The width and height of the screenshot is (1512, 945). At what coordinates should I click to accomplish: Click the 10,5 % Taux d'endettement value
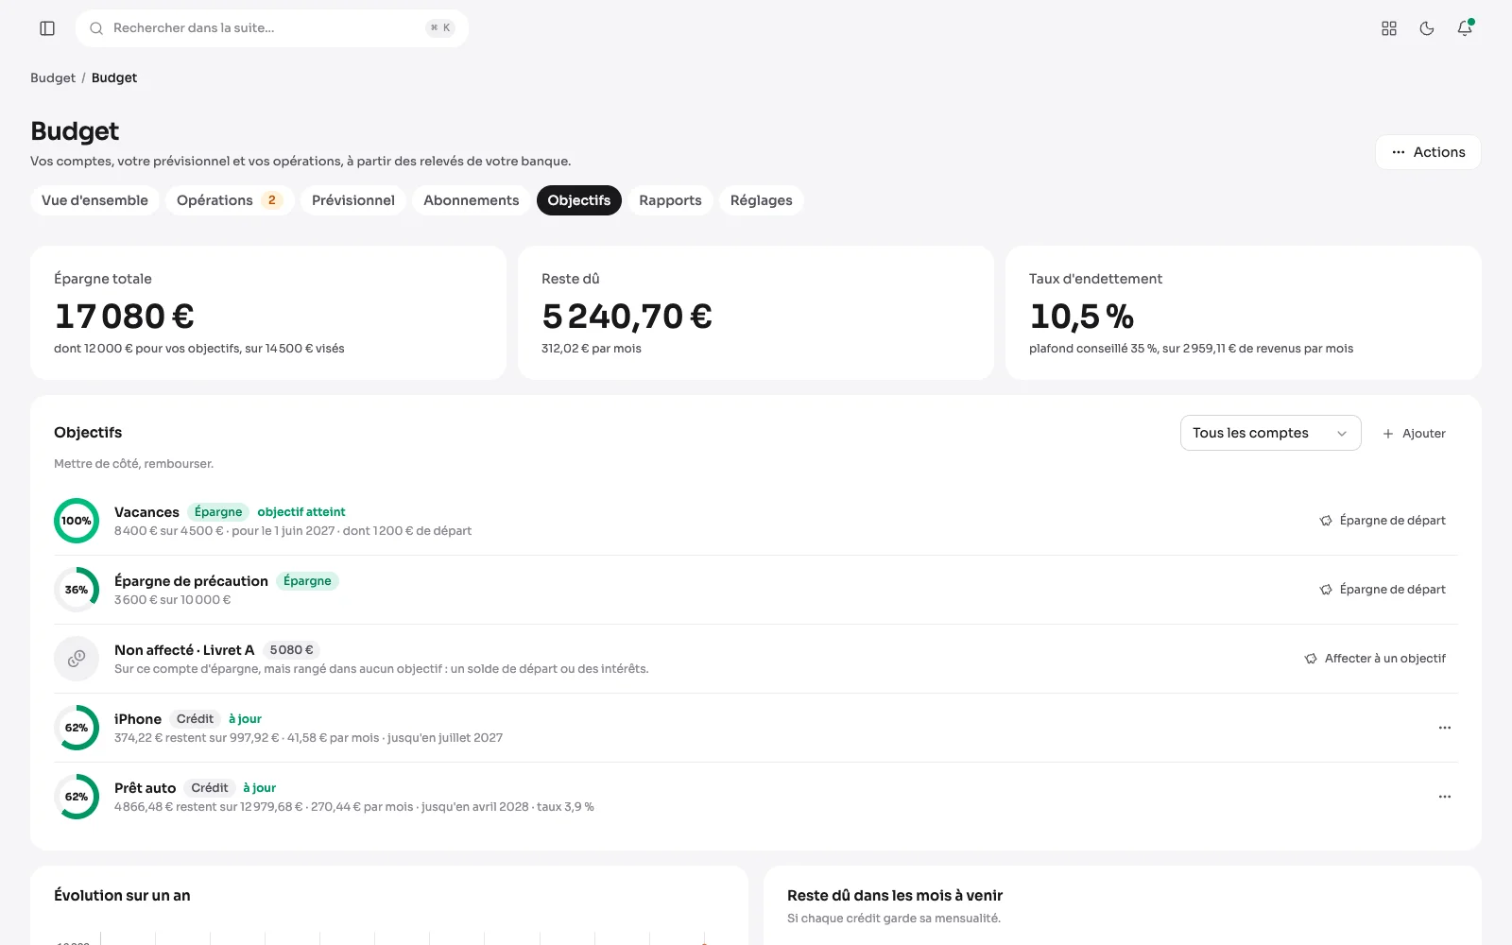pyautogui.click(x=1081, y=316)
